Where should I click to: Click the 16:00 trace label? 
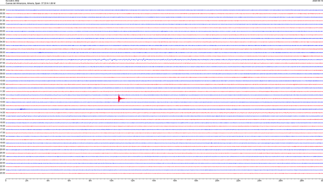2,123
